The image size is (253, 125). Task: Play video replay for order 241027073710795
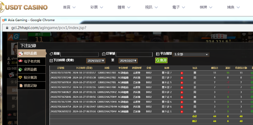182,73
